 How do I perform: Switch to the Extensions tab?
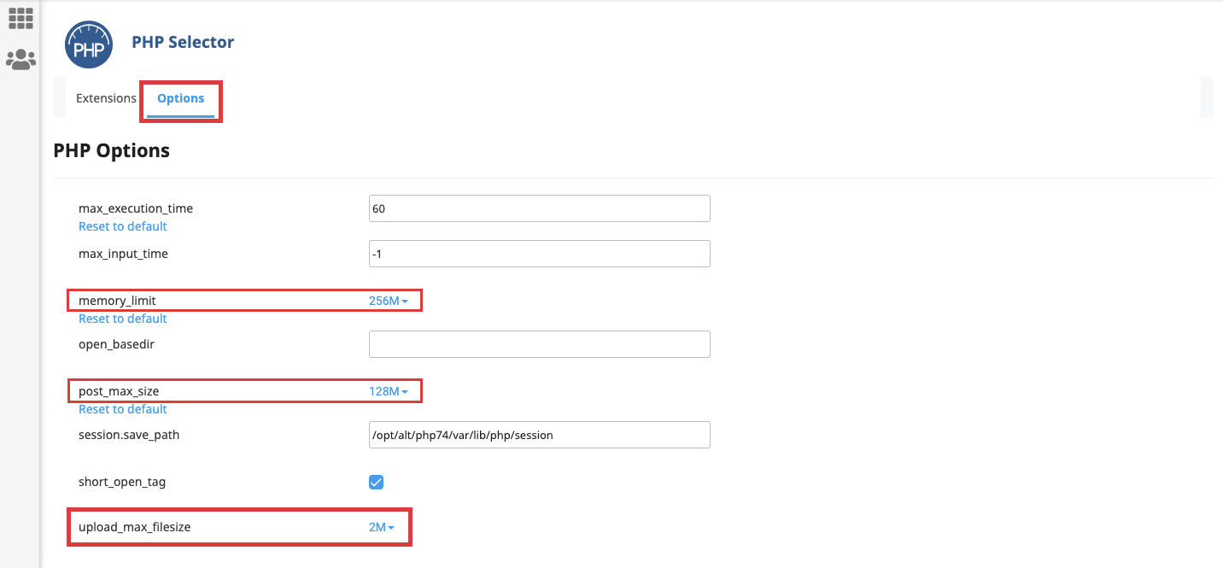(x=106, y=98)
